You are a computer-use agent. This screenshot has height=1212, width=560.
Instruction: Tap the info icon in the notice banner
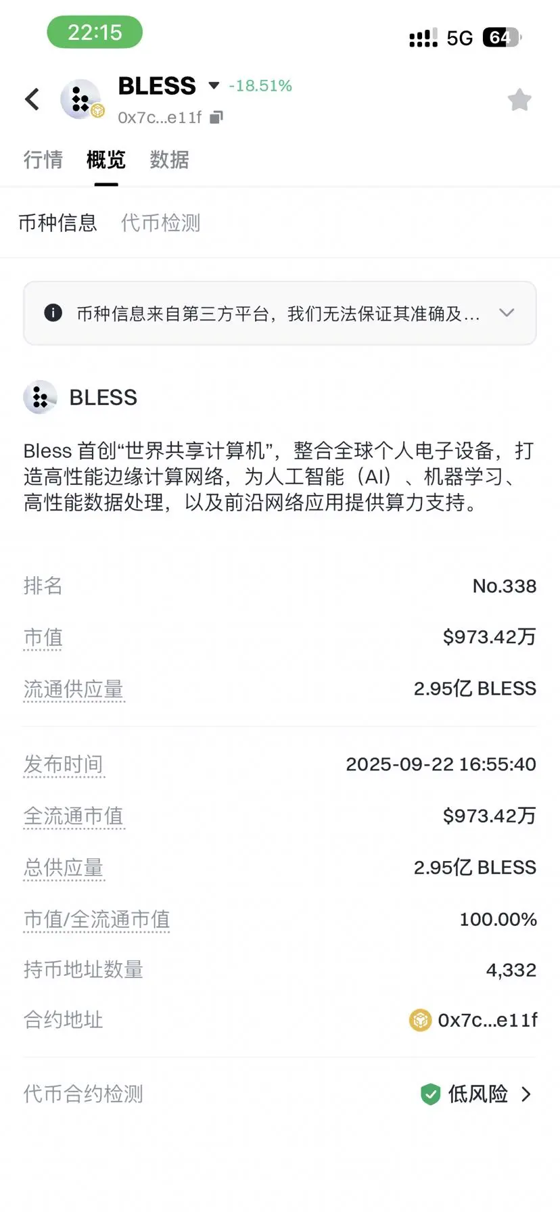[x=53, y=312]
